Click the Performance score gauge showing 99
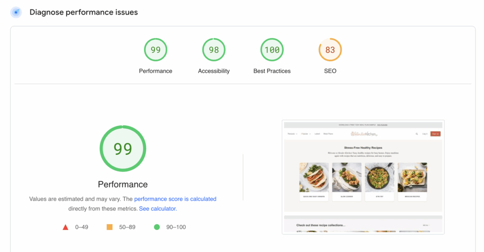This screenshot has width=484, height=252. (x=156, y=50)
